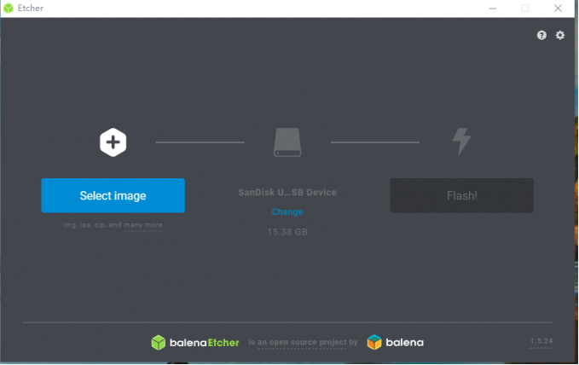Click 'img, iso, zip, and' formats text

click(92, 224)
